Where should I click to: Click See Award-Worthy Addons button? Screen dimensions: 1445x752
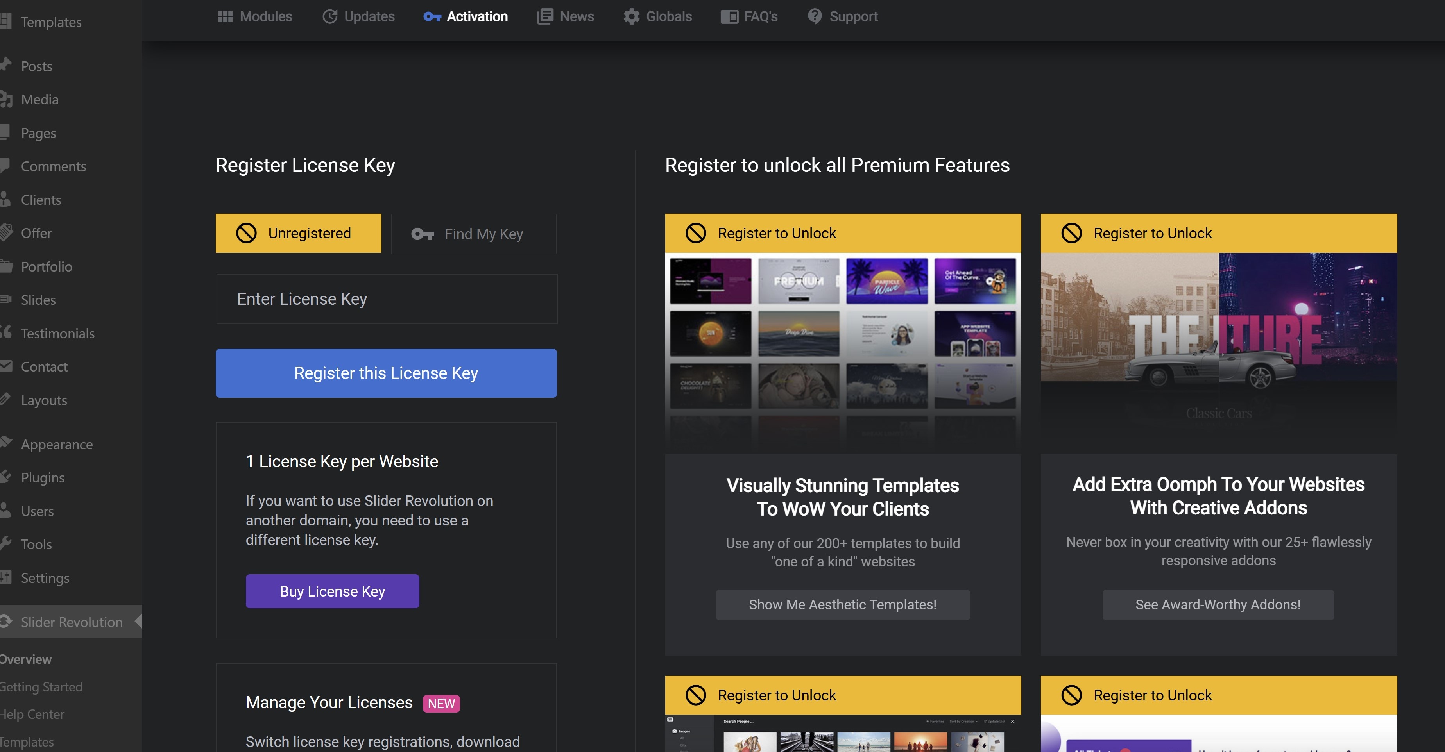pos(1218,604)
